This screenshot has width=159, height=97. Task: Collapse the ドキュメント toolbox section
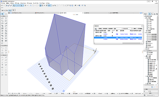tap(1, 55)
